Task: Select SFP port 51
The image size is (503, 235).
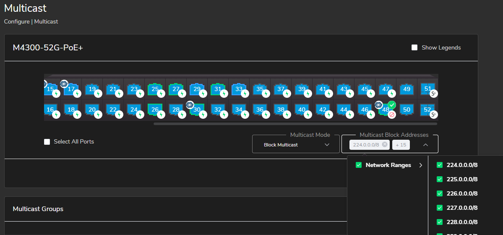Action: (x=427, y=89)
